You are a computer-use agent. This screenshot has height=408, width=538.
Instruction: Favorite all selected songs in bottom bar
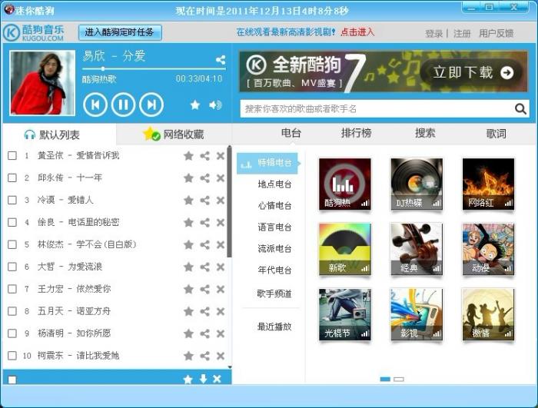pos(188,379)
